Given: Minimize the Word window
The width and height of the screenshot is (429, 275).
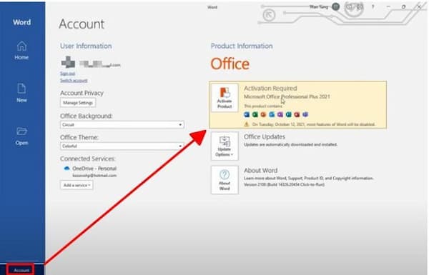Looking at the screenshot, I should coord(388,7).
